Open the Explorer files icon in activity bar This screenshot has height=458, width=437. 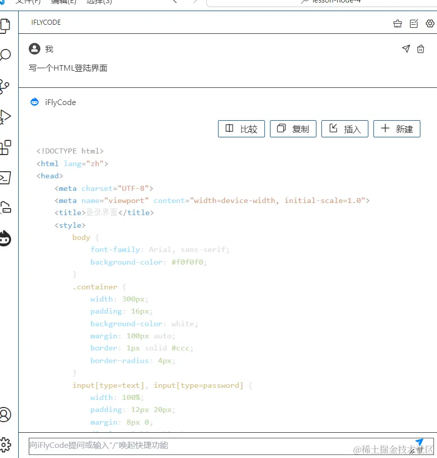click(5, 26)
